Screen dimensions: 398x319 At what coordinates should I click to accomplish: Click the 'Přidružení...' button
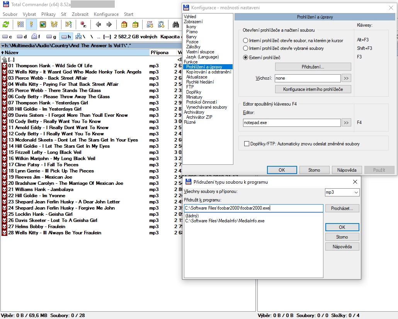[x=313, y=67]
